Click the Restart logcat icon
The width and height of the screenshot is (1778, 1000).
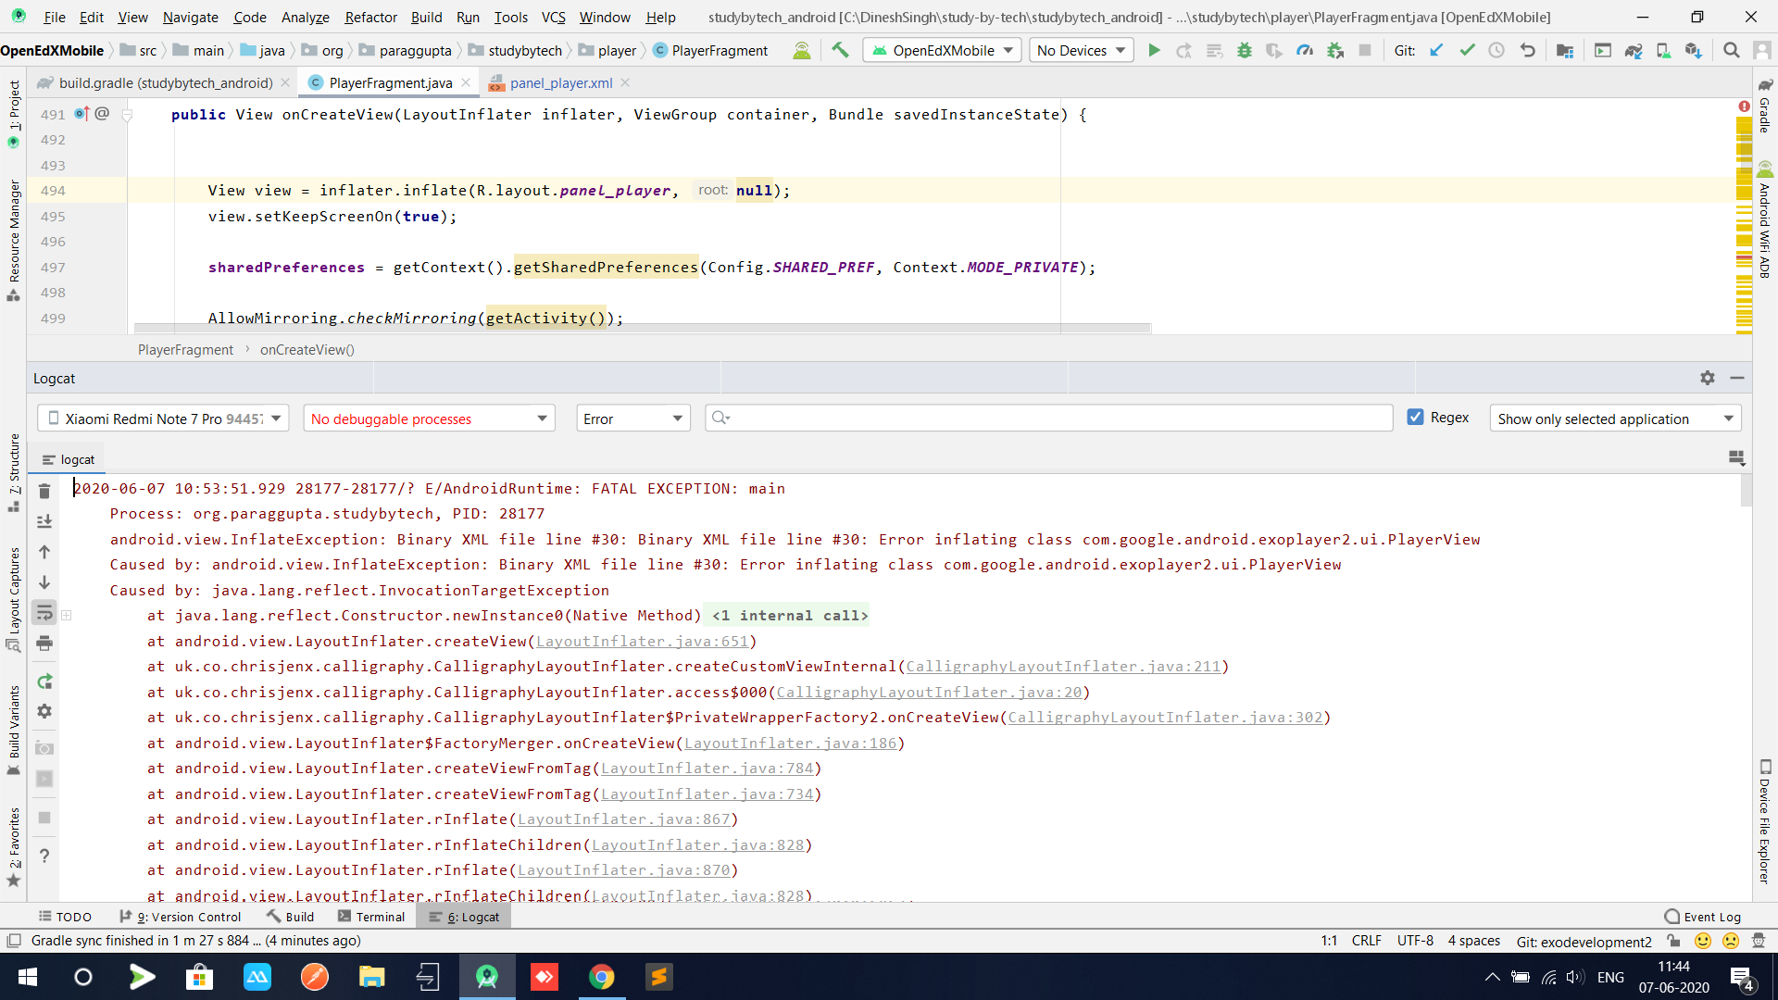coord(44,682)
